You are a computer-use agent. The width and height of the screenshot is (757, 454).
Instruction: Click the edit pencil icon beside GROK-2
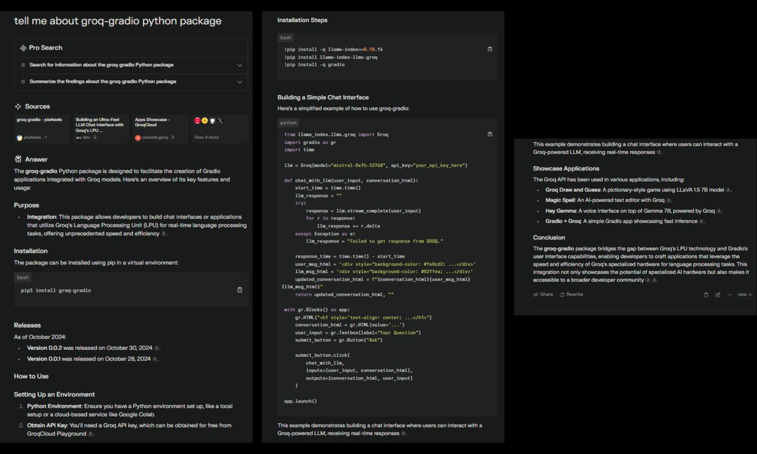point(717,294)
